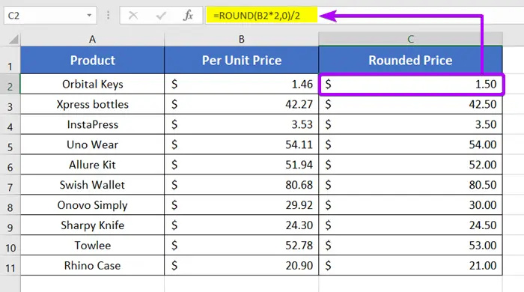Select row 1 header

[10, 61]
